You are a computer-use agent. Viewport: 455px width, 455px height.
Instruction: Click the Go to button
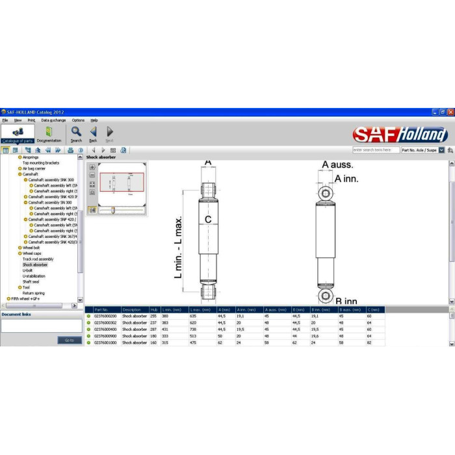[70, 340]
